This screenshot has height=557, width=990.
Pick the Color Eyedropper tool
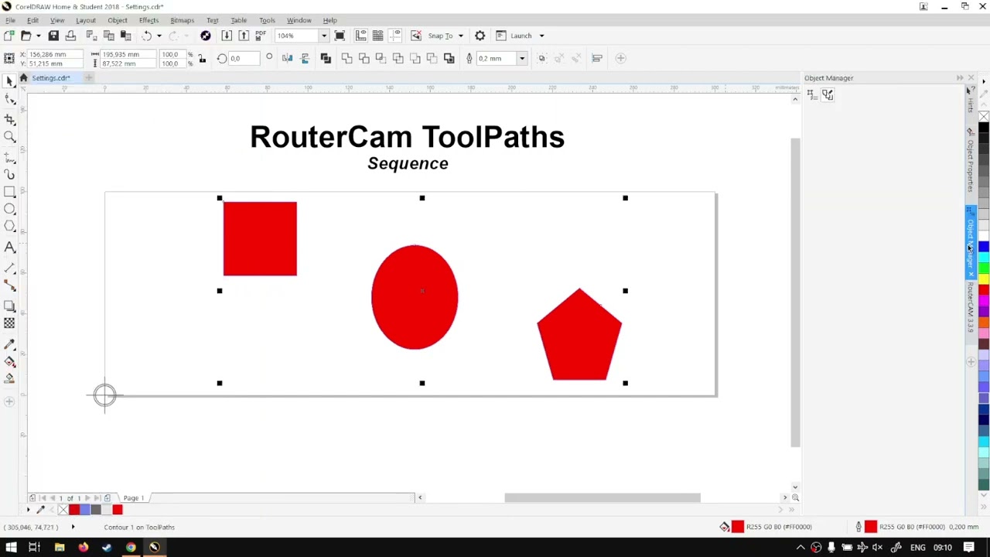click(9, 343)
